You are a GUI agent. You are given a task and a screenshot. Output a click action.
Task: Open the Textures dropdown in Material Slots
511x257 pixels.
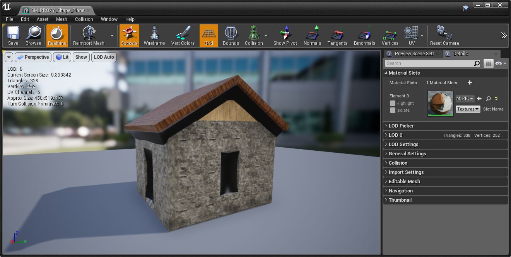click(x=468, y=109)
